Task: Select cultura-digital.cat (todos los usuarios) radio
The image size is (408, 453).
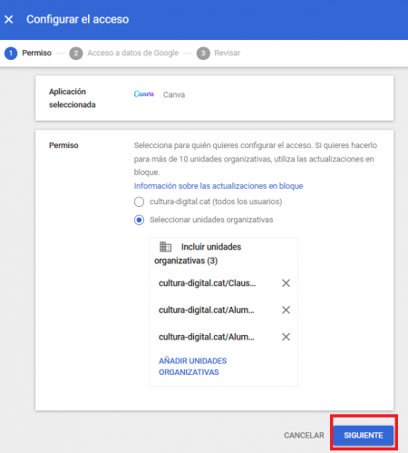Action: point(139,202)
